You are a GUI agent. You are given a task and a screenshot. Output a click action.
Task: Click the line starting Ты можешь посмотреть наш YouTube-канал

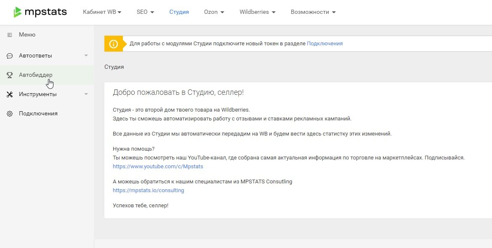[289, 158]
